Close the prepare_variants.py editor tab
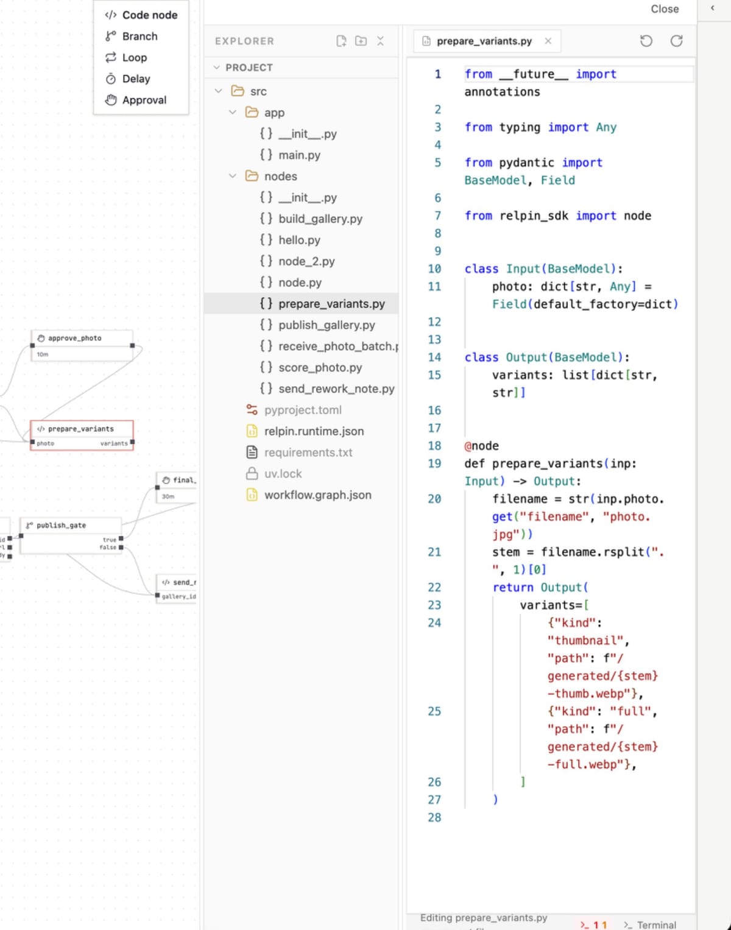731x930 pixels. tap(548, 41)
